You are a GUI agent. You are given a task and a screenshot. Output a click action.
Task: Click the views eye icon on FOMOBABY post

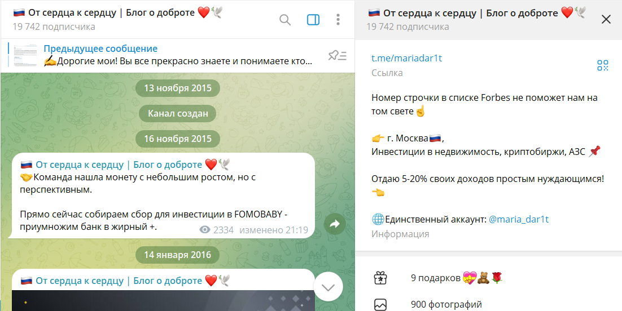click(x=205, y=230)
